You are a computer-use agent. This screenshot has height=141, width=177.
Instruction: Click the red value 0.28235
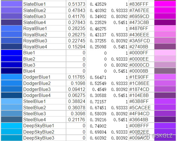click(x=77, y=29)
